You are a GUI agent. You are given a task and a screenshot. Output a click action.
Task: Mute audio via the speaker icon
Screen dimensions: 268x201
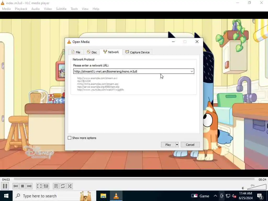[243, 188]
